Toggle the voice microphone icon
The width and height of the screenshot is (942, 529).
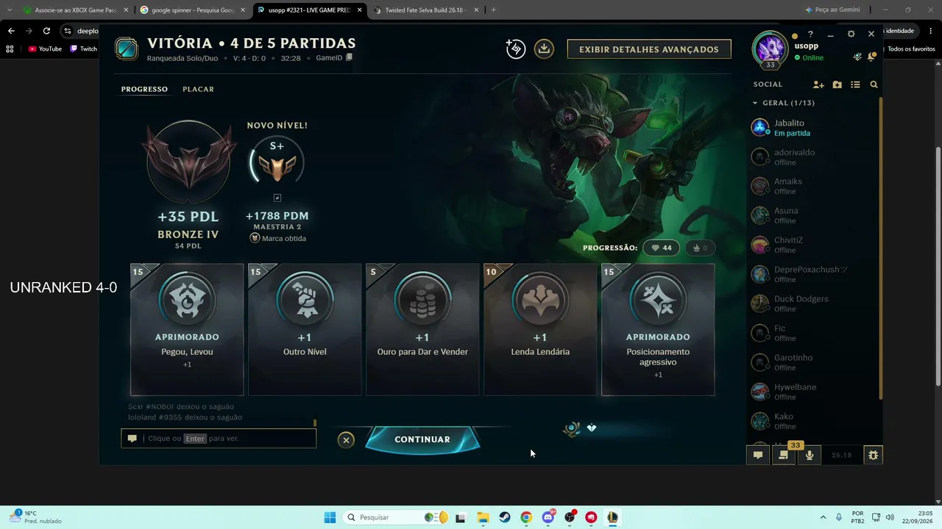tap(810, 455)
